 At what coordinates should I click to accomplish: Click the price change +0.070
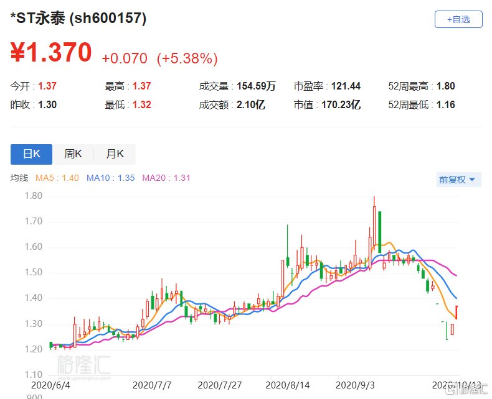pyautogui.click(x=125, y=58)
